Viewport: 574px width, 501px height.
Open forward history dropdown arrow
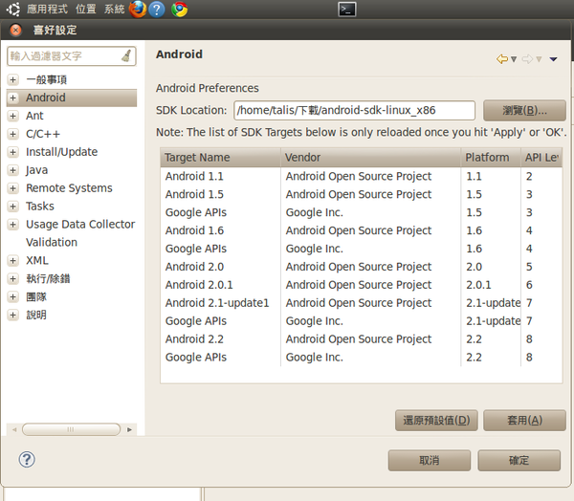pyautogui.click(x=539, y=58)
